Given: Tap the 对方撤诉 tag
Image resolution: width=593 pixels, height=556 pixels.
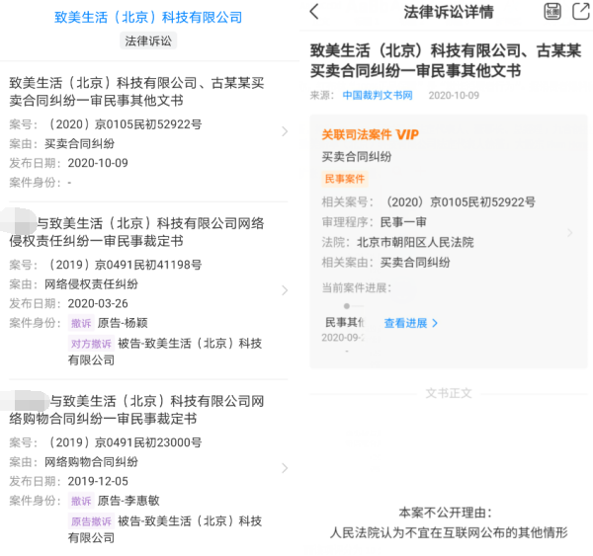Looking at the screenshot, I should (x=91, y=344).
